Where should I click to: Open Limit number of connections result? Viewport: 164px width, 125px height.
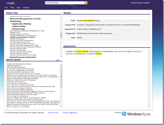tap(17, 96)
